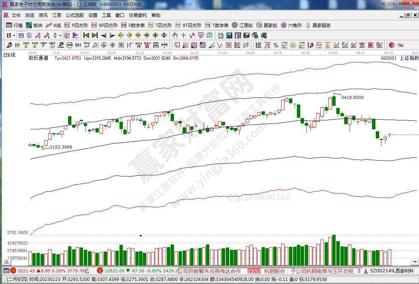This screenshot has width=419, height=284.
Task: Jump to first bar with skip-start arrow
Action: pyautogui.click(x=86, y=35)
